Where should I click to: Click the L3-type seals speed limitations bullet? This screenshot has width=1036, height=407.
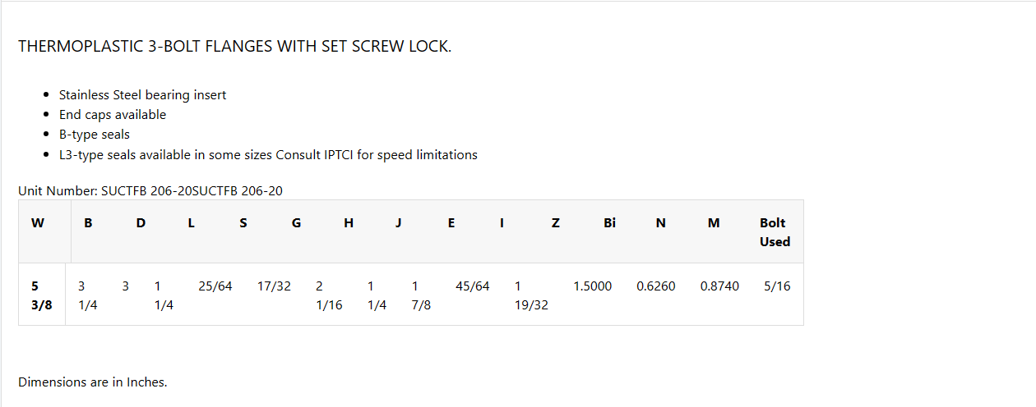tap(268, 154)
